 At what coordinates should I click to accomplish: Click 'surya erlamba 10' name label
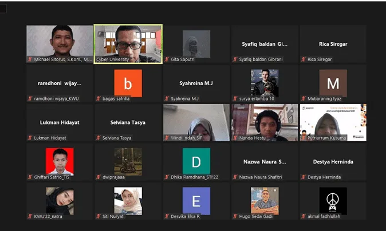tap(257, 98)
